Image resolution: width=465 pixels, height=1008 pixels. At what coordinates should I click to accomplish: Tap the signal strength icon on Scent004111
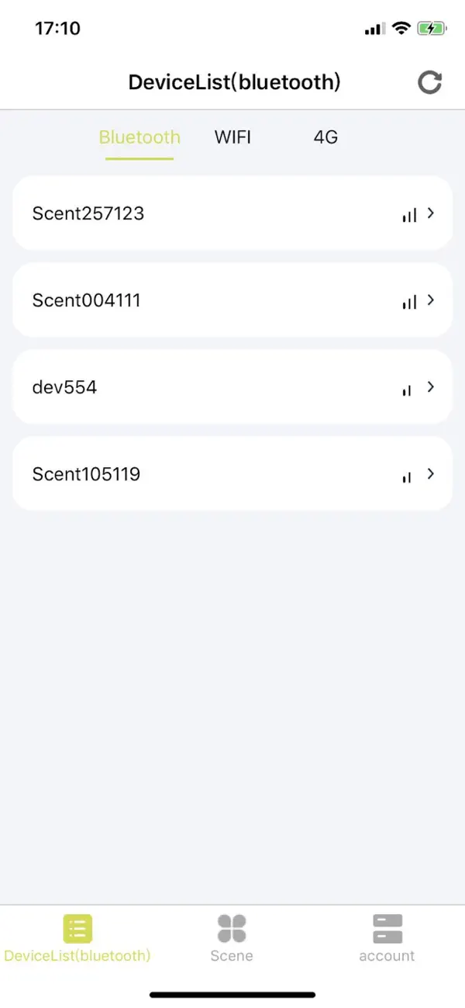408,301
